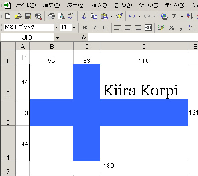Click the cell containing Kiira Korpi
This screenshot has width=198, height=176.
click(144, 82)
